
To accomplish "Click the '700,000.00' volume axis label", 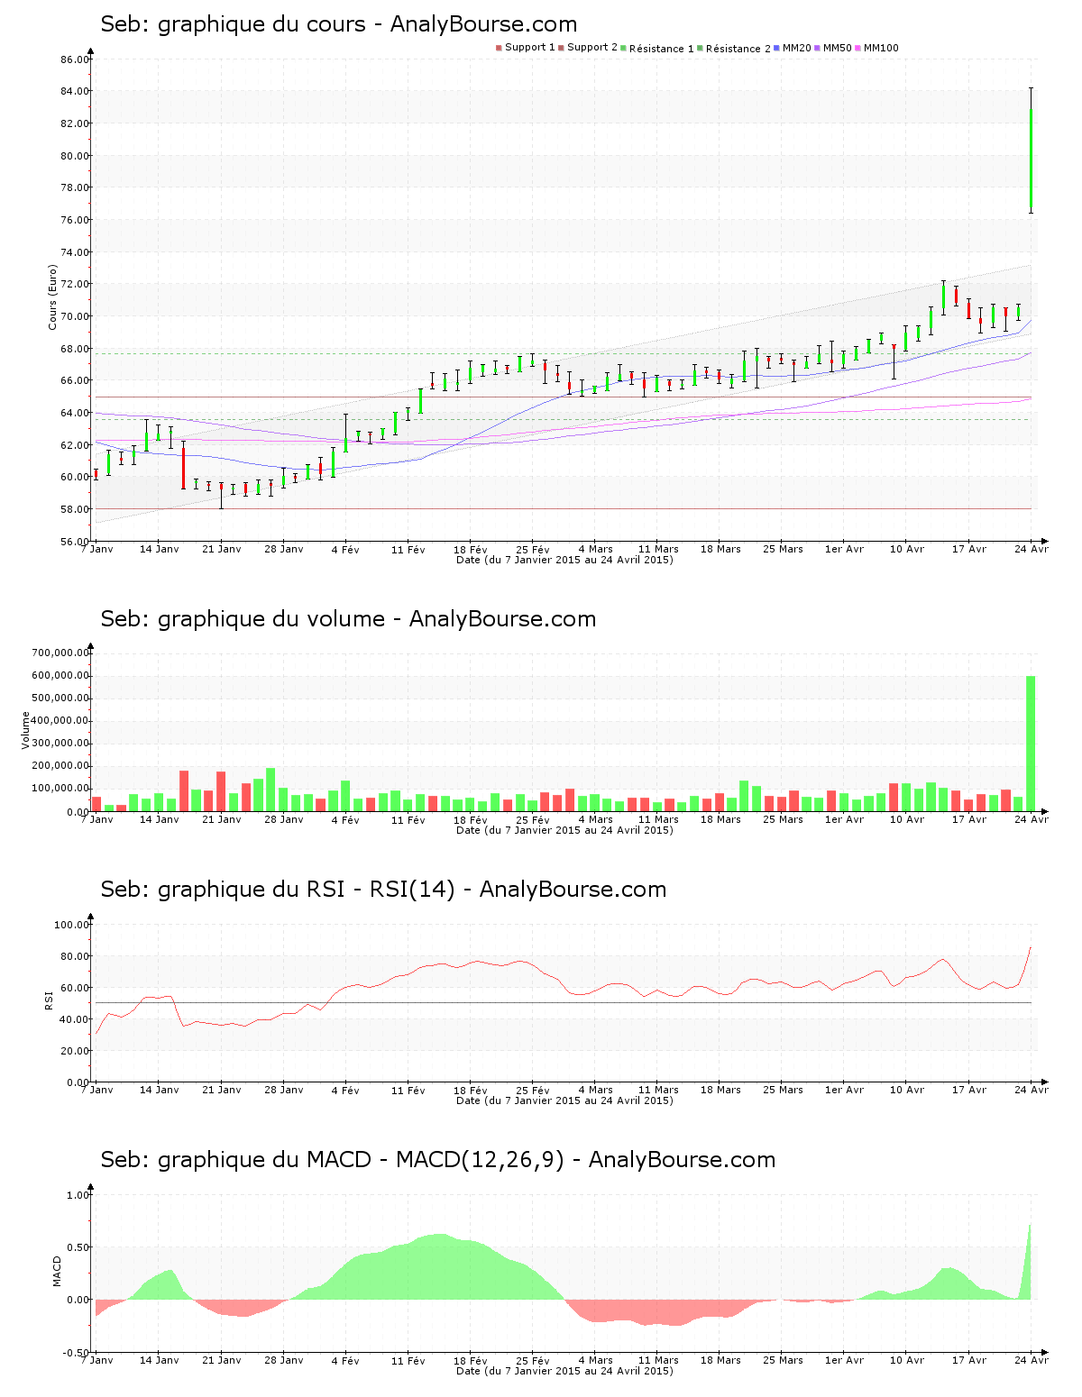I will [60, 653].
